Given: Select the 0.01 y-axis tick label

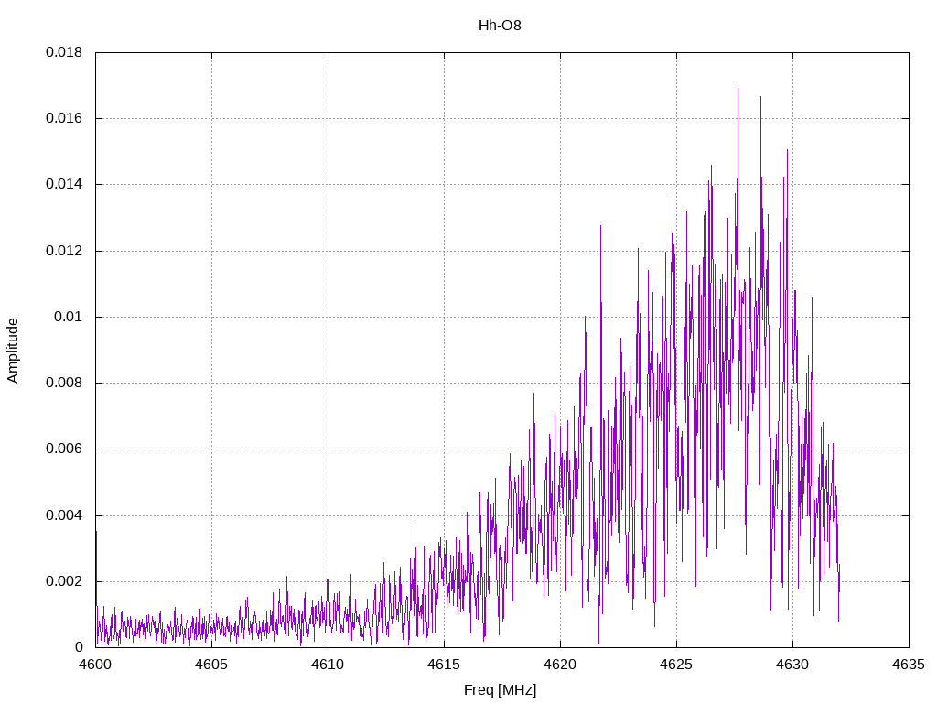Looking at the screenshot, I should (68, 316).
